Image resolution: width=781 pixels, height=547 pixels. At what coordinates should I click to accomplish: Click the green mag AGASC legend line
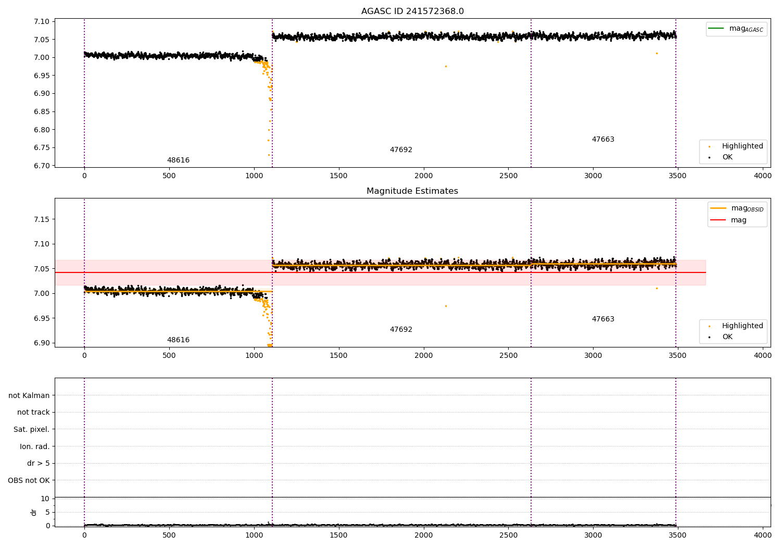click(x=716, y=28)
